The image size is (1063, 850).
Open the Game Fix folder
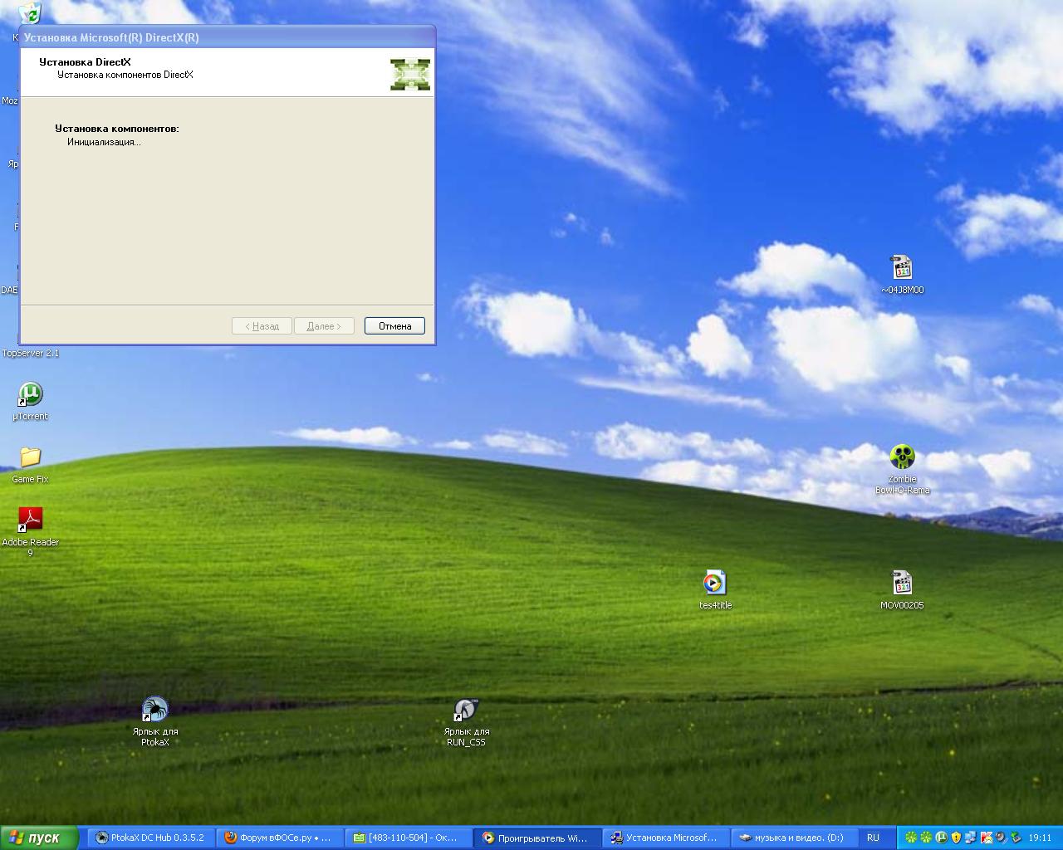[30, 457]
